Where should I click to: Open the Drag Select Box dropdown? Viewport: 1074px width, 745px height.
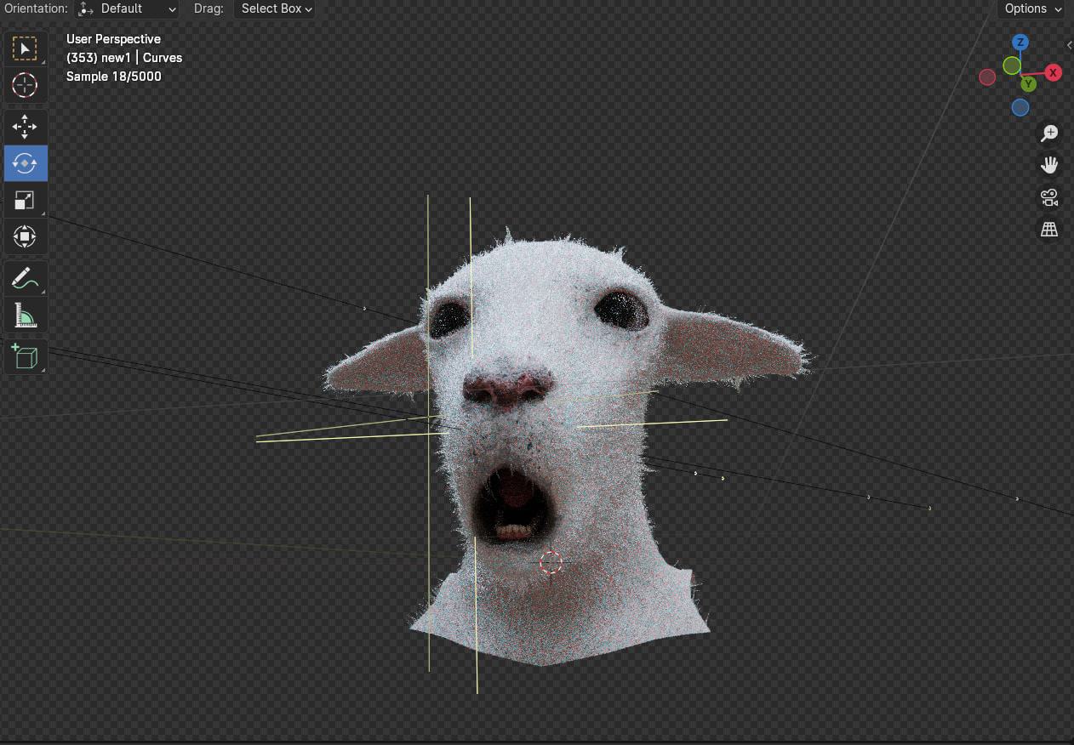pos(273,9)
